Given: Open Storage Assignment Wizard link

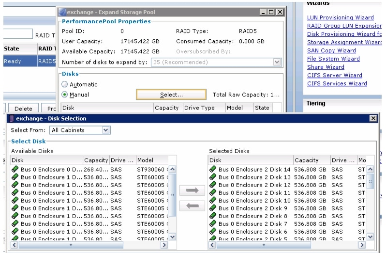Looking at the screenshot, I should (344, 42).
